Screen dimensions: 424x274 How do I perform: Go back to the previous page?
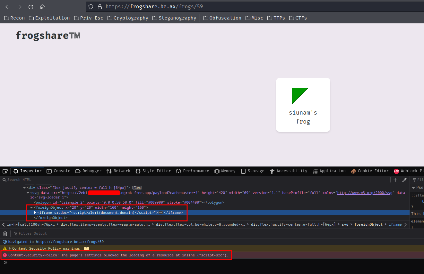8,7
